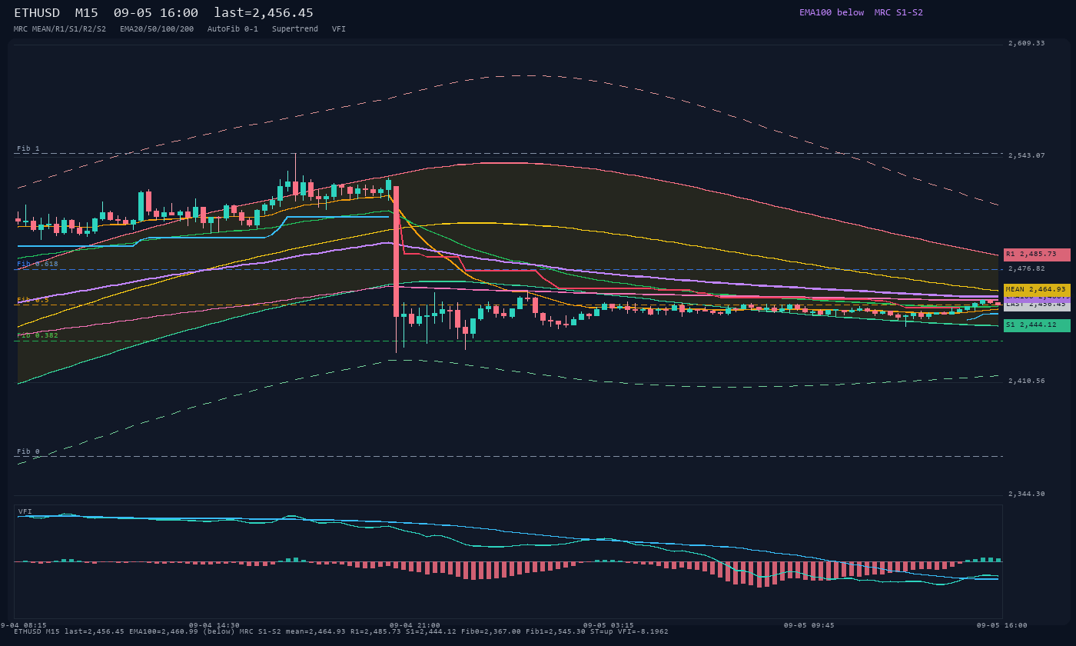Click the 2,609.33 price axis label
Screen dimensions: 1076x646
tap(1027, 43)
